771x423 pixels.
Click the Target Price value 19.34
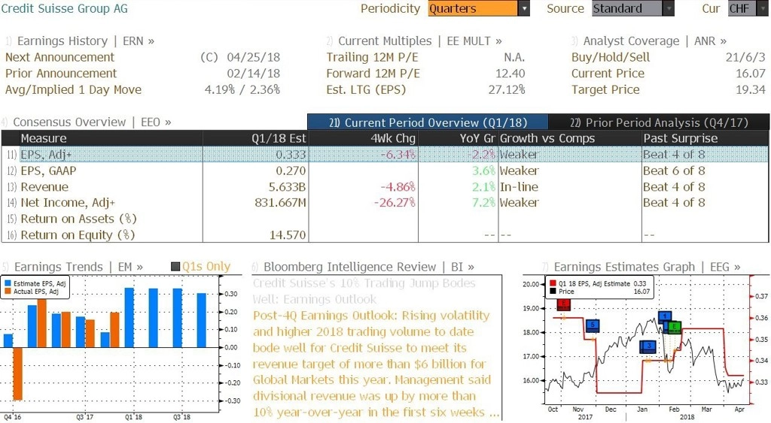click(x=751, y=90)
